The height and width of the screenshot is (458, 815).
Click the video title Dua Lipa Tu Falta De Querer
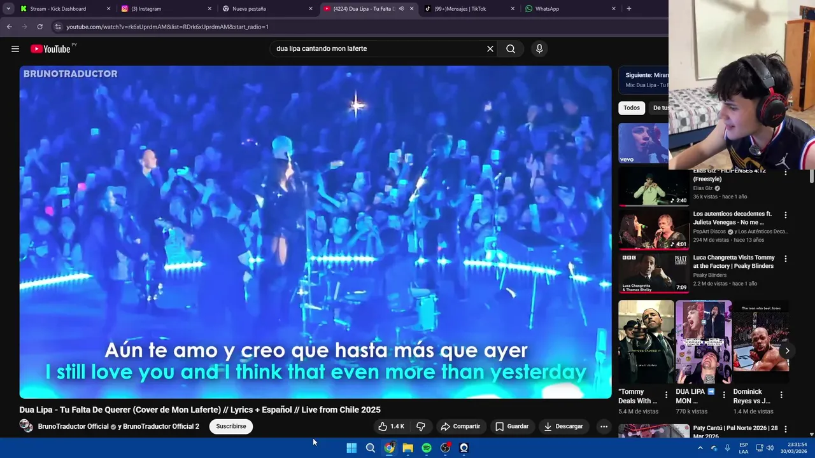click(200, 410)
